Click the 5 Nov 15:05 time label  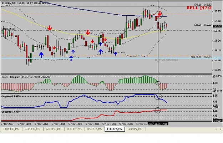[x=110, y=124]
